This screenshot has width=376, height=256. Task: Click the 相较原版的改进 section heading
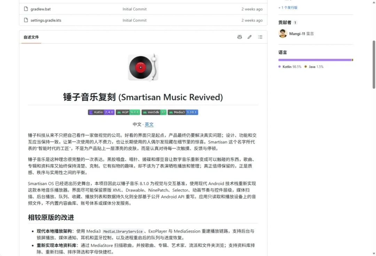click(51, 217)
